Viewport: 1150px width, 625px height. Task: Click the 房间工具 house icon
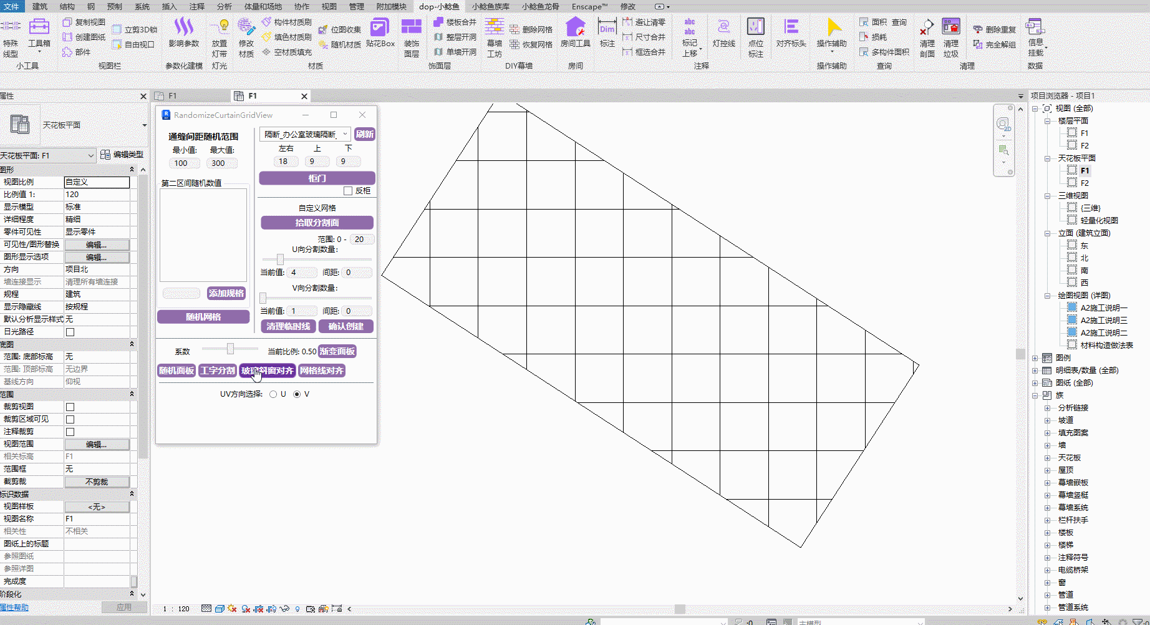coord(575,27)
